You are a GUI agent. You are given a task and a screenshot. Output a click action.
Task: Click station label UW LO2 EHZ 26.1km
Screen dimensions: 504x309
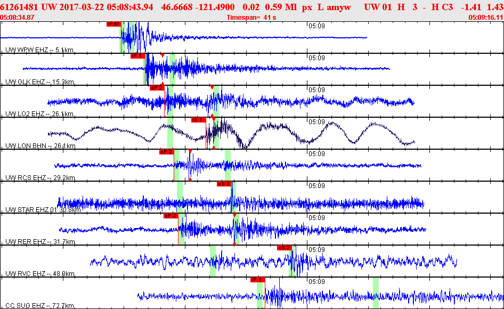(x=39, y=114)
